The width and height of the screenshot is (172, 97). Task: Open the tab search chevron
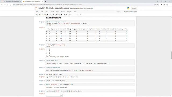[158, 1]
